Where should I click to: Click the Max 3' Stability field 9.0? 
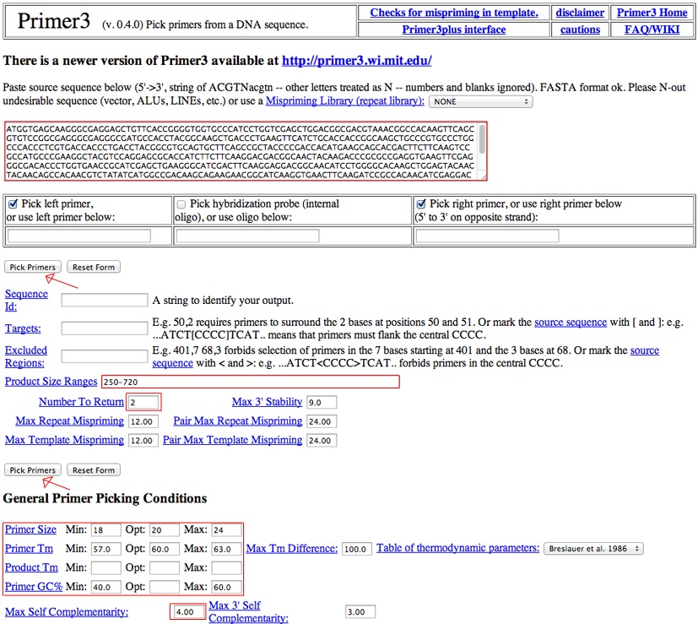click(x=322, y=402)
